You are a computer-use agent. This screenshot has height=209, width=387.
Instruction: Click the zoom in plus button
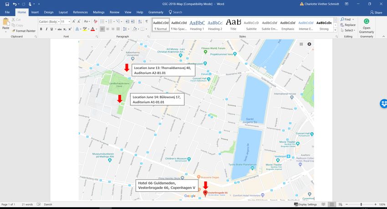pos(376,204)
